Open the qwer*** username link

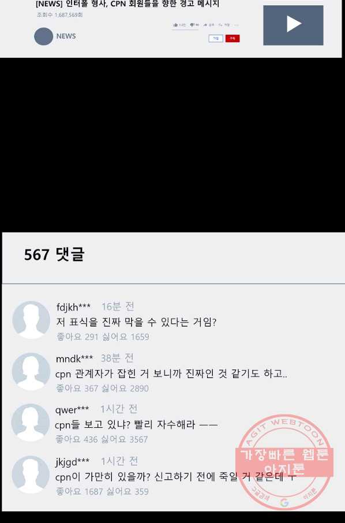coord(72,409)
